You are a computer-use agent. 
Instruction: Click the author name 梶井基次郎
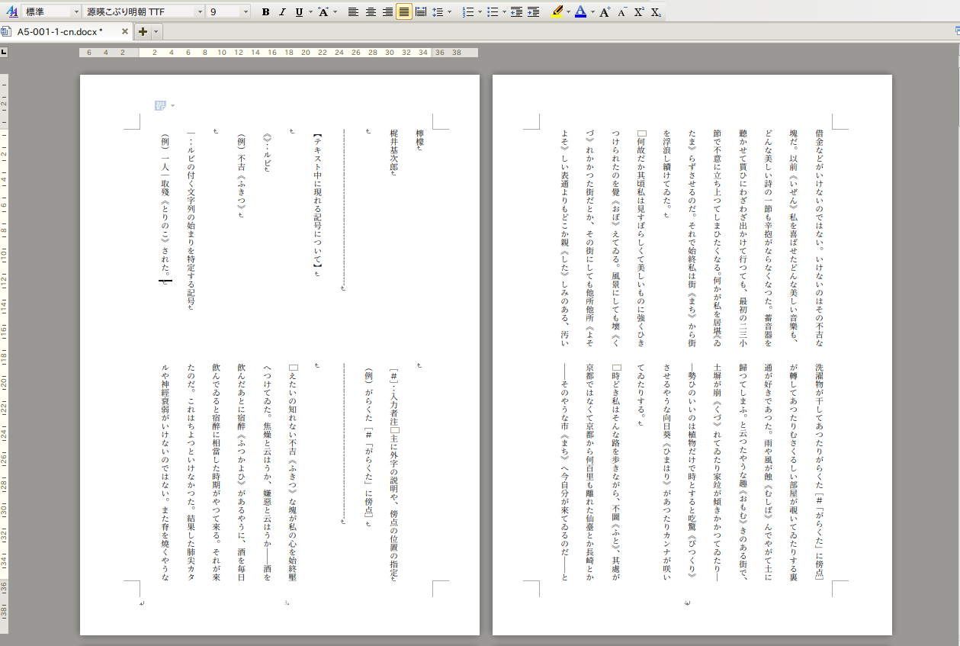click(x=394, y=152)
